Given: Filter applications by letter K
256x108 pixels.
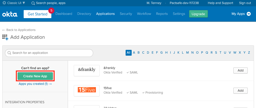Looking at the screenshot, I should [178, 53].
